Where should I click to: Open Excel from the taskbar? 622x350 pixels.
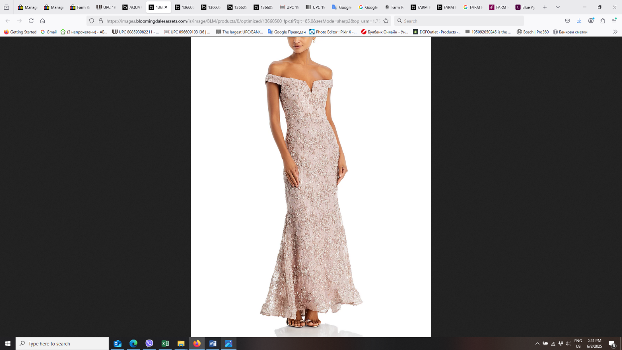tap(165, 344)
